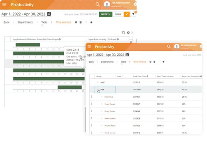Expand the first group row with 32.2% activity

tap(98, 82)
